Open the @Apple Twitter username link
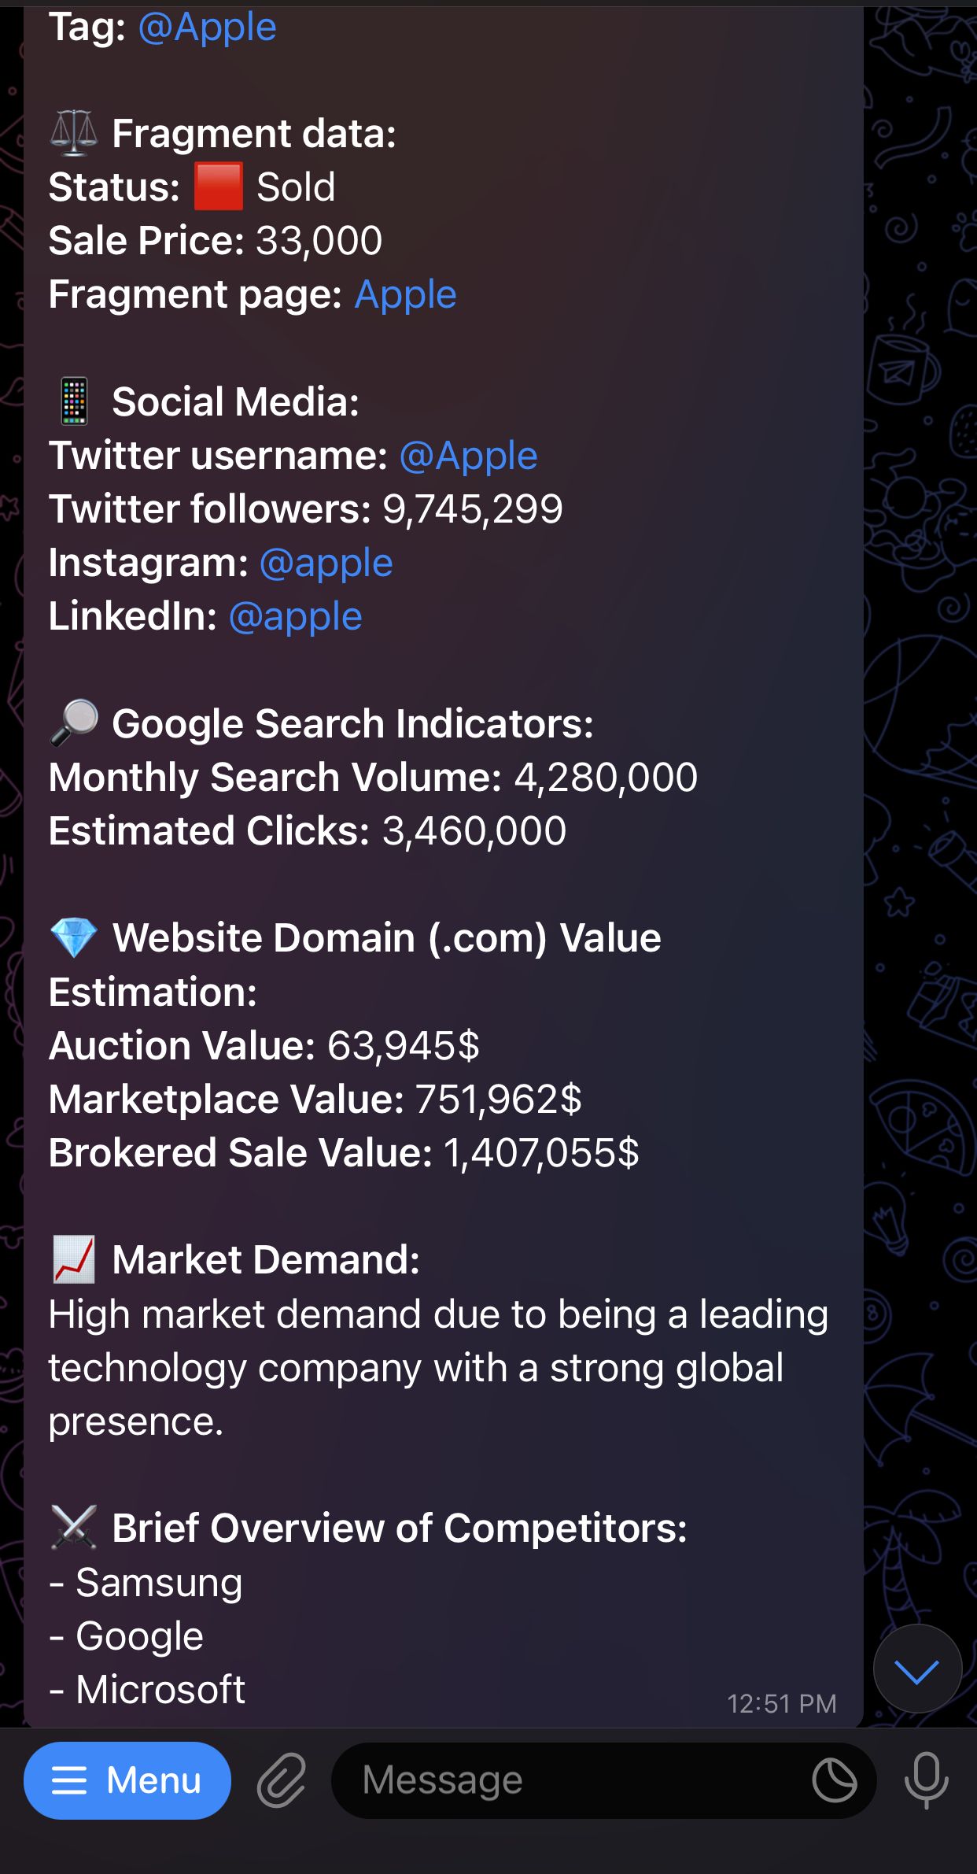This screenshot has width=977, height=1874. click(468, 455)
